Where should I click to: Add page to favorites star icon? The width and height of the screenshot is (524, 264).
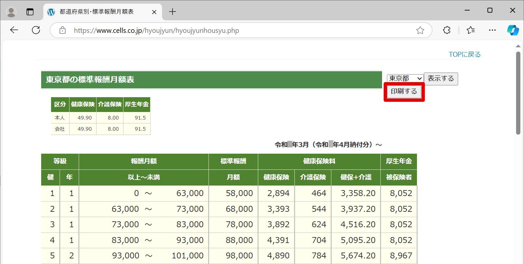[420, 31]
